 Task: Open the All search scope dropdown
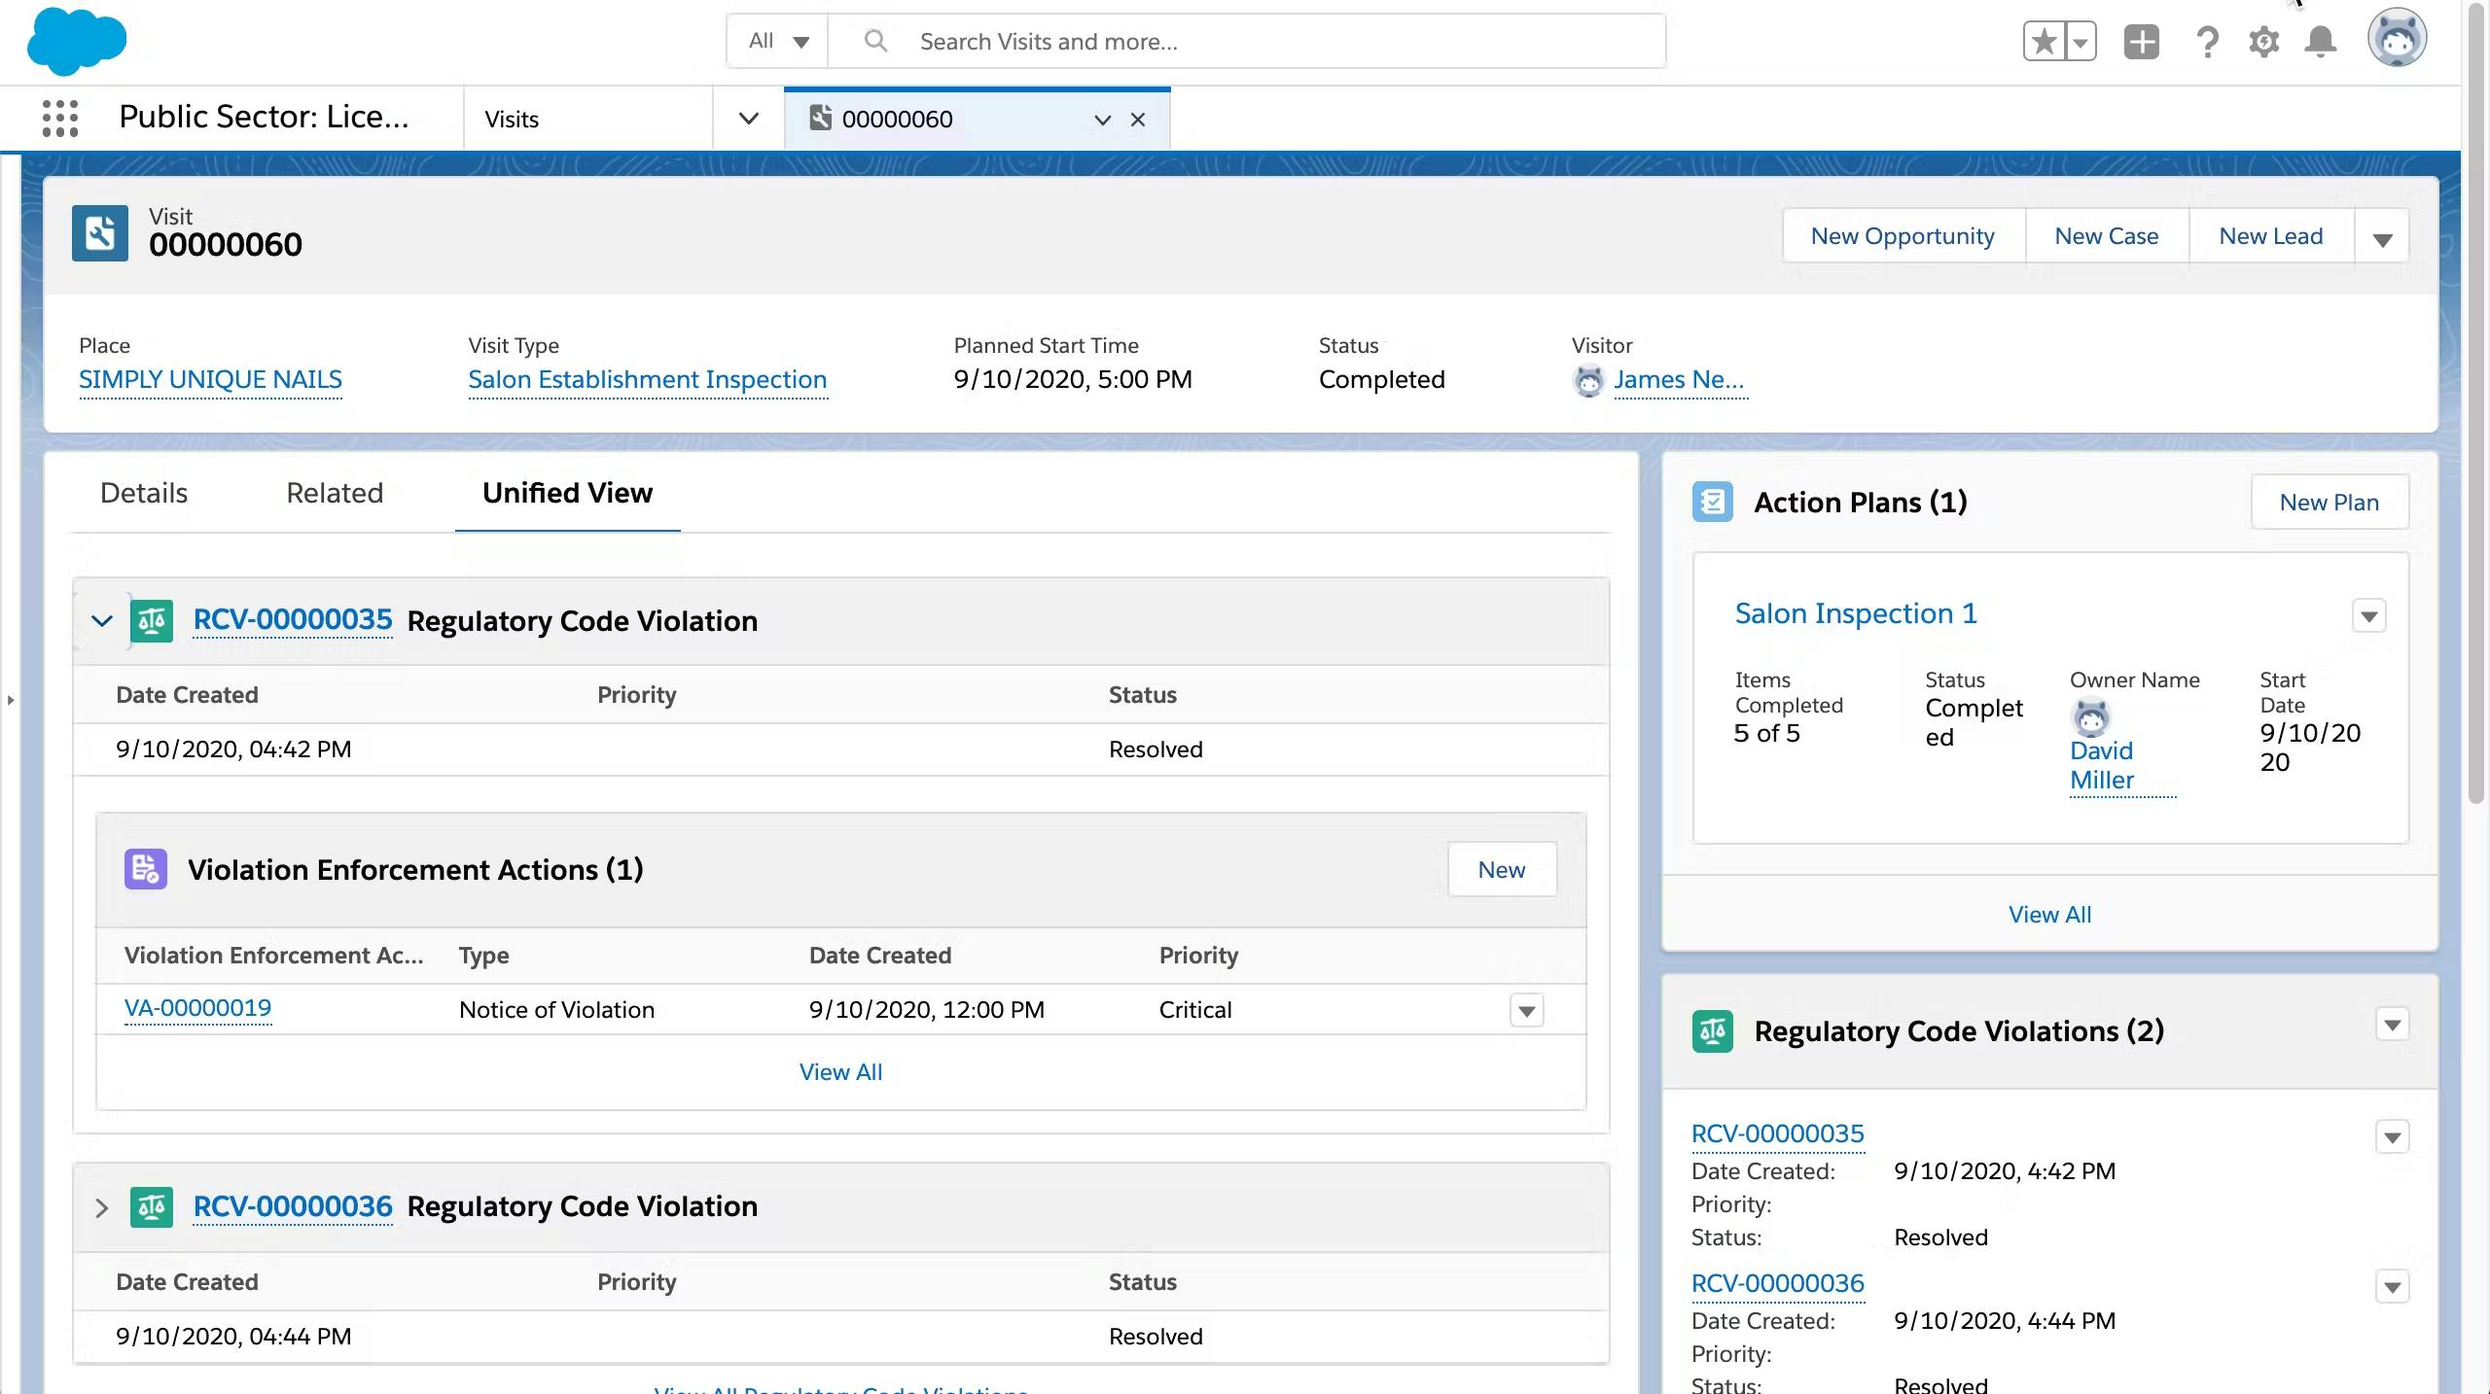tap(778, 42)
